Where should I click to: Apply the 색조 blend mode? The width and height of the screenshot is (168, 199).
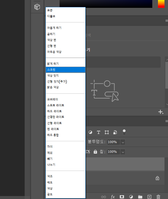pyautogui.click(x=66, y=176)
